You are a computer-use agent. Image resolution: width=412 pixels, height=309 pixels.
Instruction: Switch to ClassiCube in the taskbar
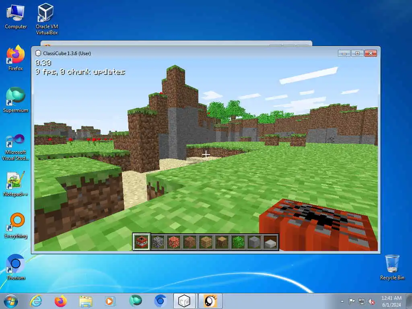(x=184, y=301)
